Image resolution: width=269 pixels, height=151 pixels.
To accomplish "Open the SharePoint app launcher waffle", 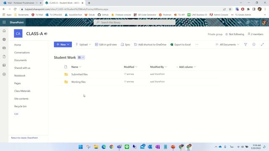I will pos(4,22).
